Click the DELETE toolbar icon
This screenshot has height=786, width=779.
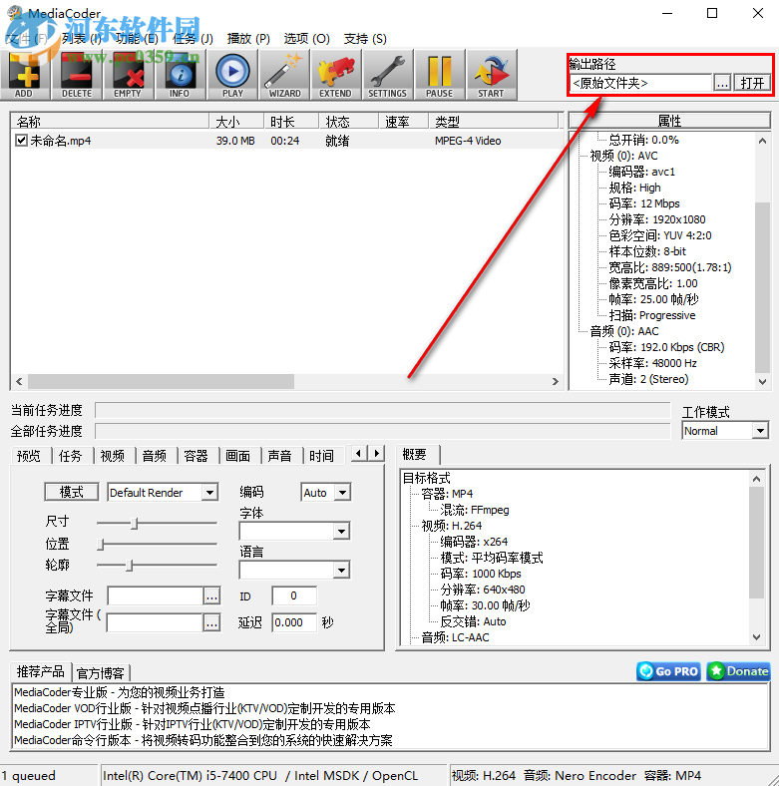pyautogui.click(x=77, y=75)
